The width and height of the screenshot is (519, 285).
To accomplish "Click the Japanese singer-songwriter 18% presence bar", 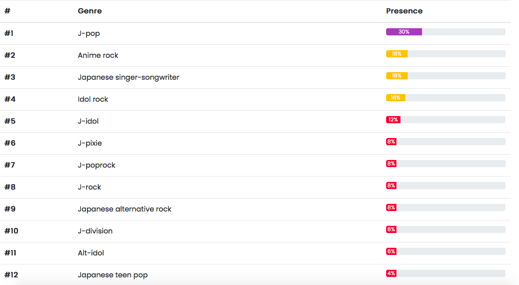I will [x=396, y=76].
